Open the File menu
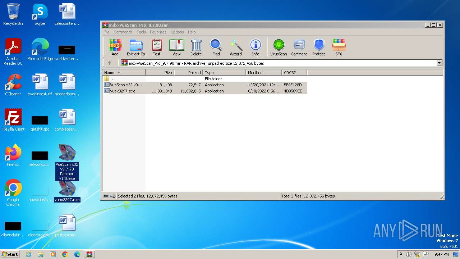Screen dimensions: 460x259 pyautogui.click(x=106, y=32)
